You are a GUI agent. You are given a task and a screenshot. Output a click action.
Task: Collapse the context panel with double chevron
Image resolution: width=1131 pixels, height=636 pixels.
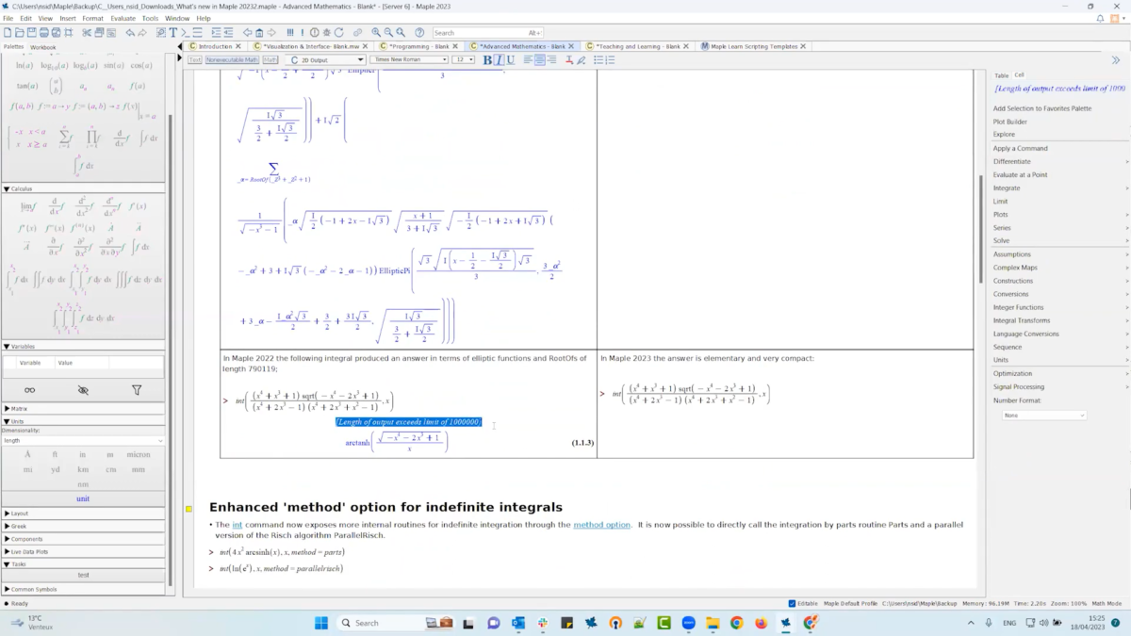click(1116, 60)
